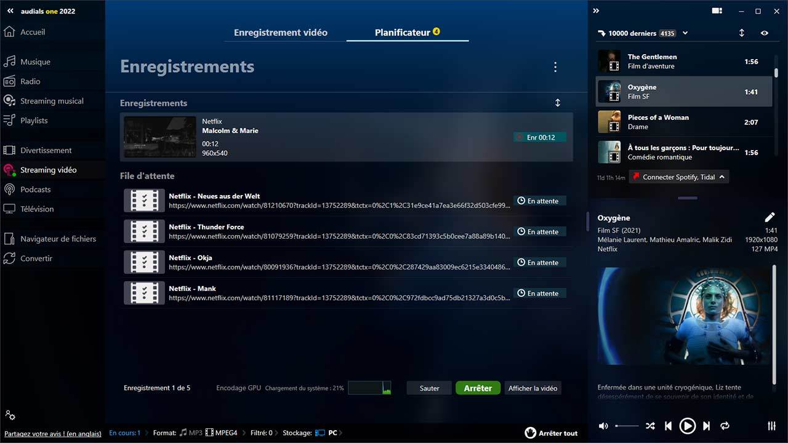Click the Play button

pyautogui.click(x=687, y=426)
